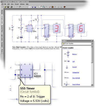The image size is (100, 106).
Task: Click the seven-segment display showing 3
Action: coord(57,29)
